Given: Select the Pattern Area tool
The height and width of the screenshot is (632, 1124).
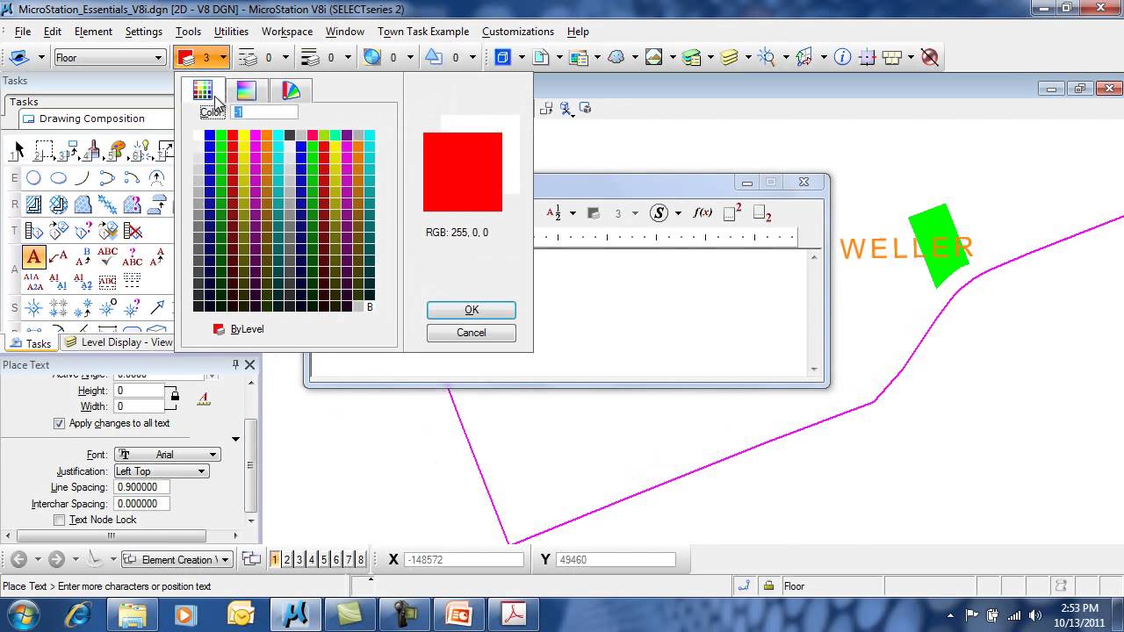Looking at the screenshot, I should coord(83,205).
